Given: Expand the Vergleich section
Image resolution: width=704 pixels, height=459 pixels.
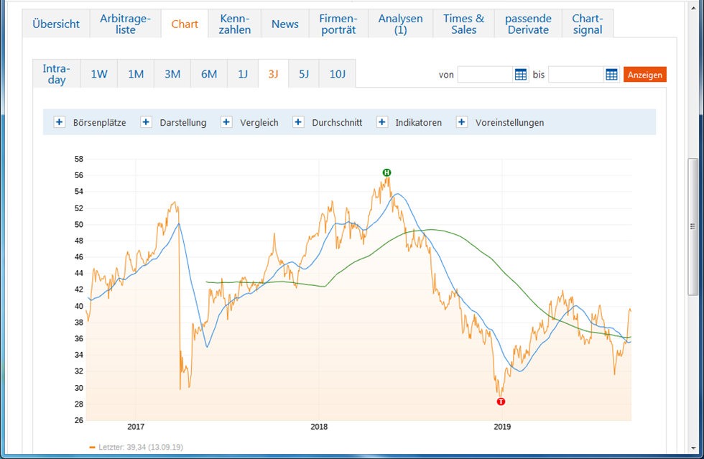Looking at the screenshot, I should pos(226,123).
